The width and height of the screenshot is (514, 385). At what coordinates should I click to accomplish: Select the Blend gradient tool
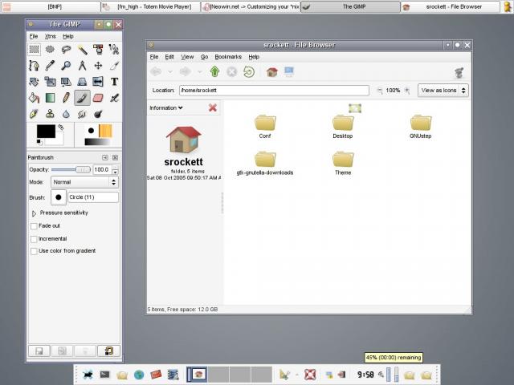point(50,98)
